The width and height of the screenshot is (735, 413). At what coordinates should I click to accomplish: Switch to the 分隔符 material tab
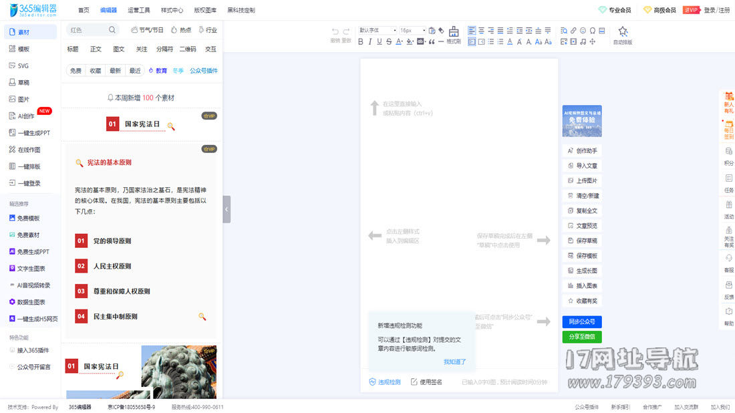tap(164, 49)
